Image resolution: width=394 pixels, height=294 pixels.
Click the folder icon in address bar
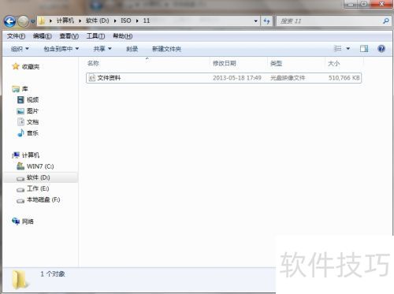pyautogui.click(x=41, y=20)
